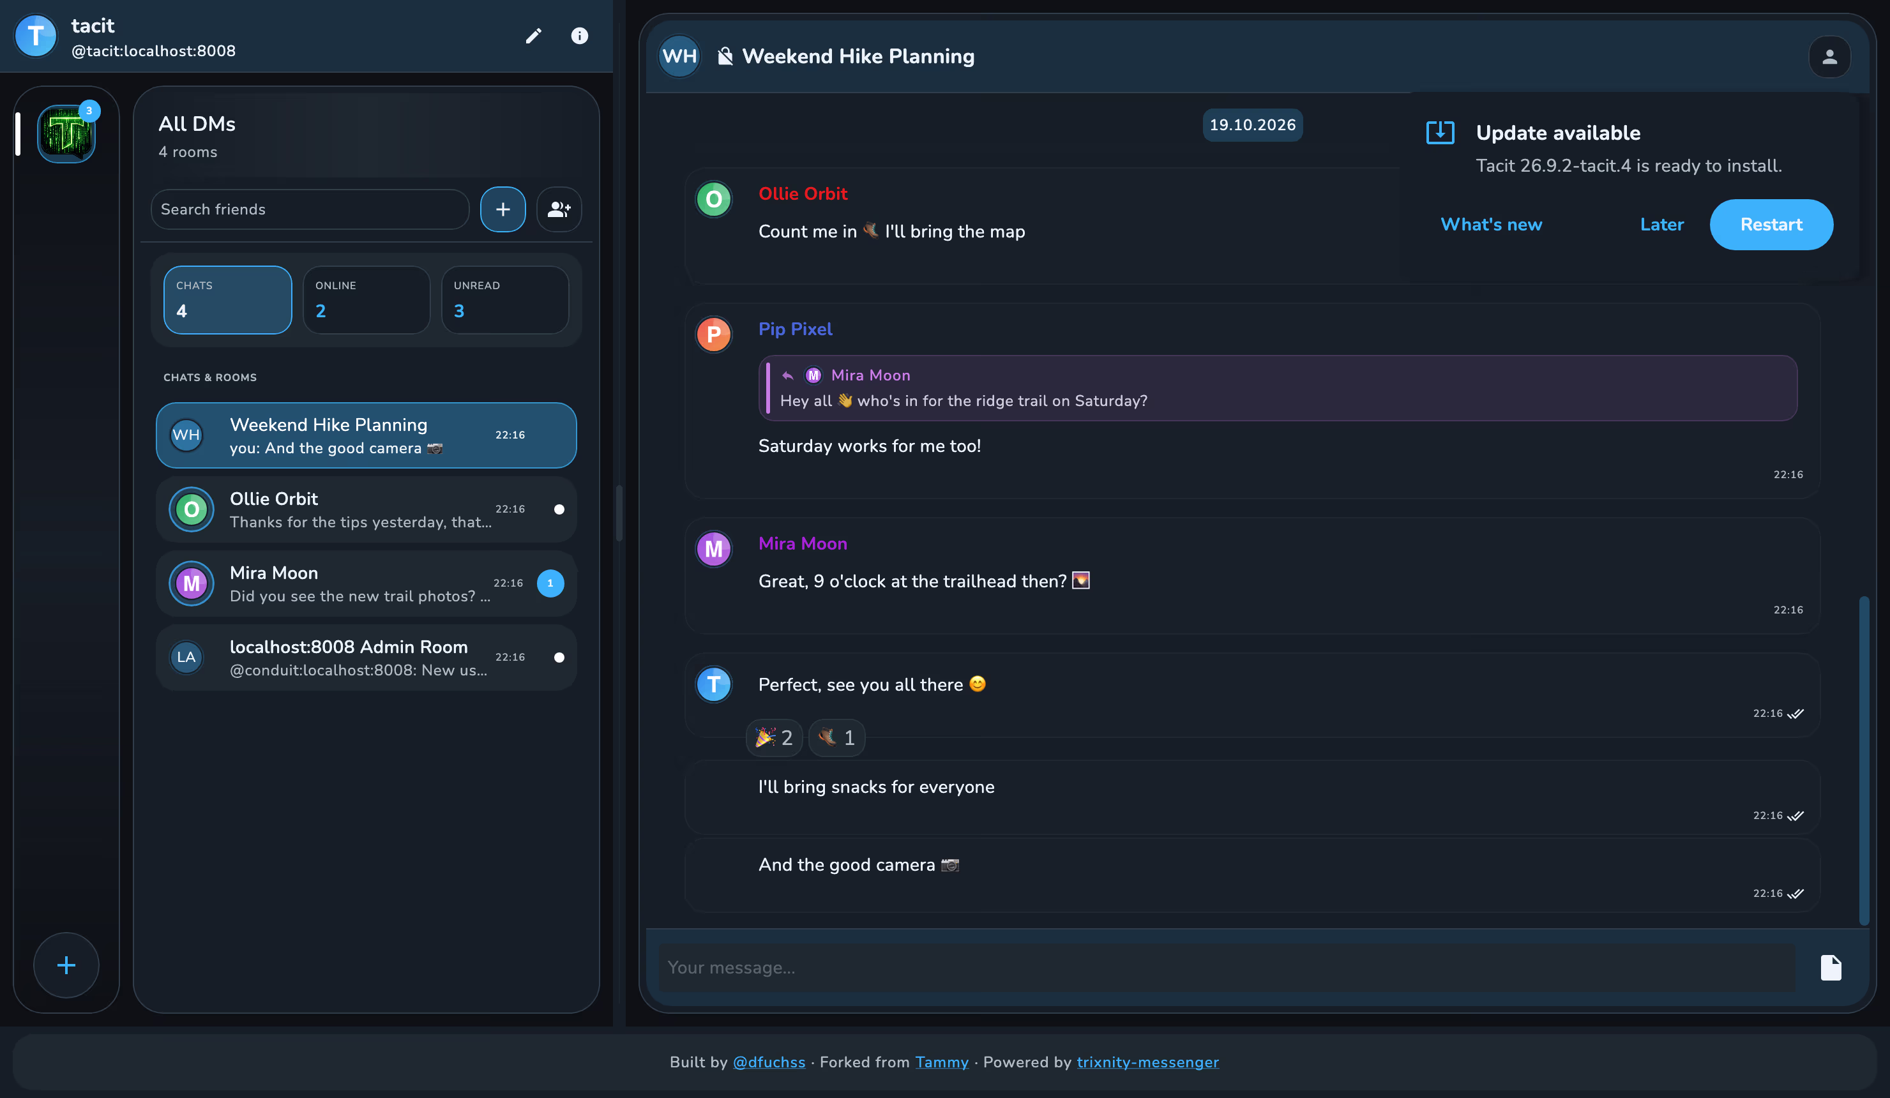Image resolution: width=1890 pixels, height=1098 pixels.
Task: Open the Ollie Orbit chat row
Action: click(366, 509)
